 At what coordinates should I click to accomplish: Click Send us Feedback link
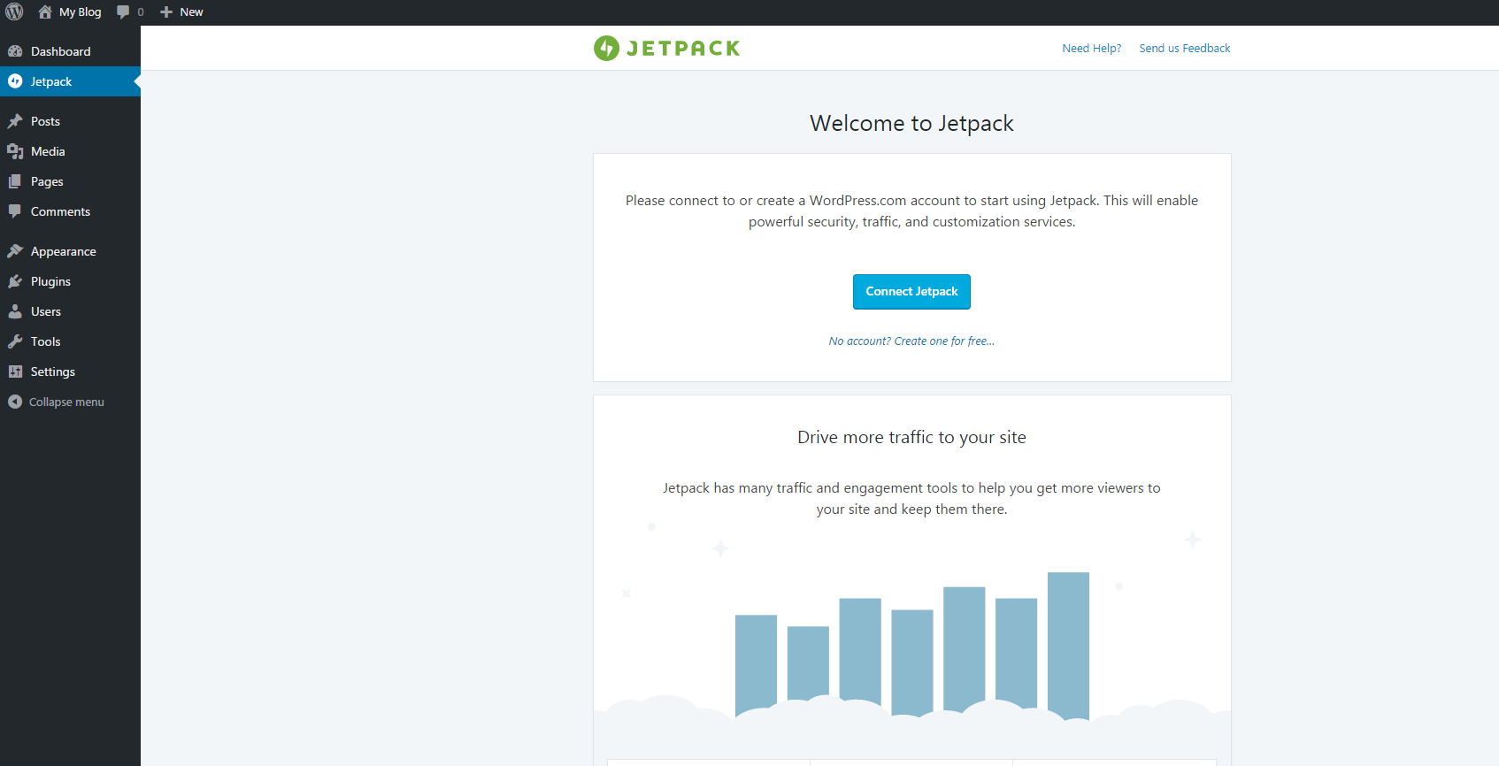1184,48
